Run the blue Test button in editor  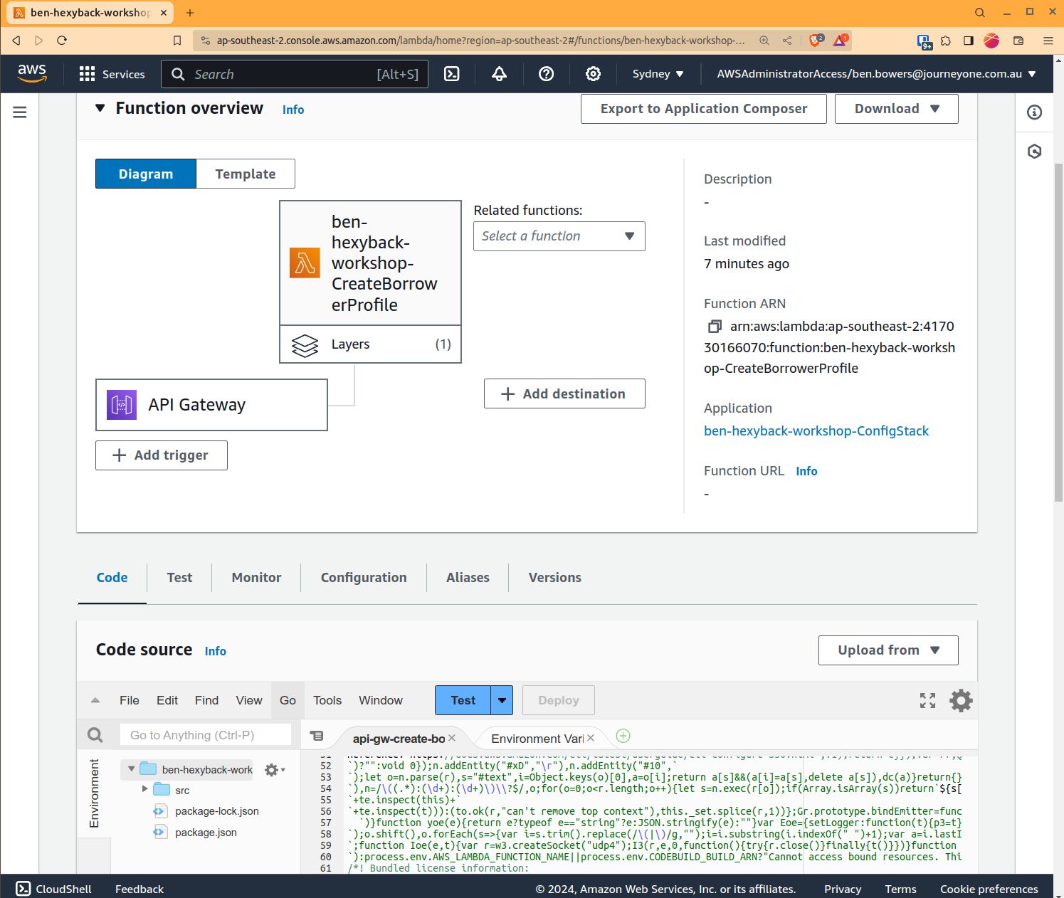click(x=463, y=701)
